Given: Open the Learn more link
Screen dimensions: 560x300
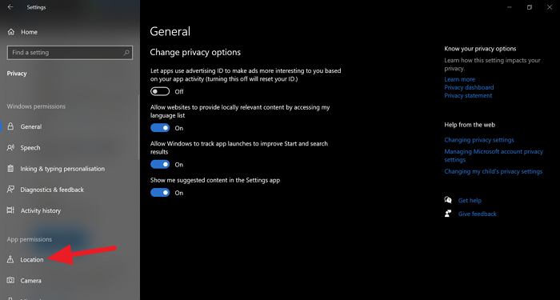Looking at the screenshot, I should pos(460,79).
